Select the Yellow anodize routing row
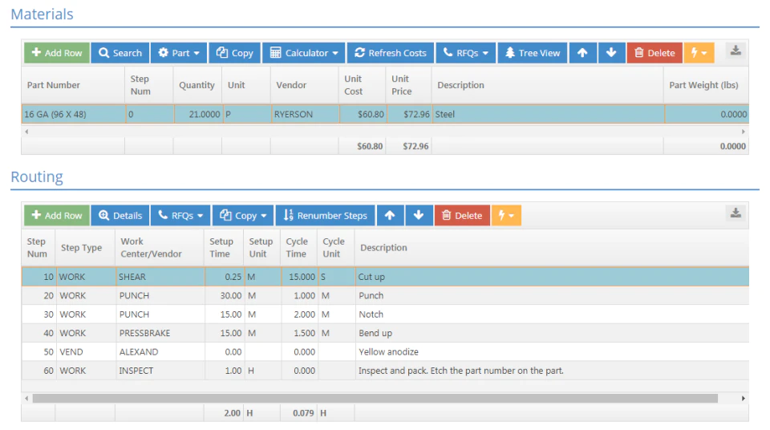The image size is (770, 430). pyautogui.click(x=385, y=352)
